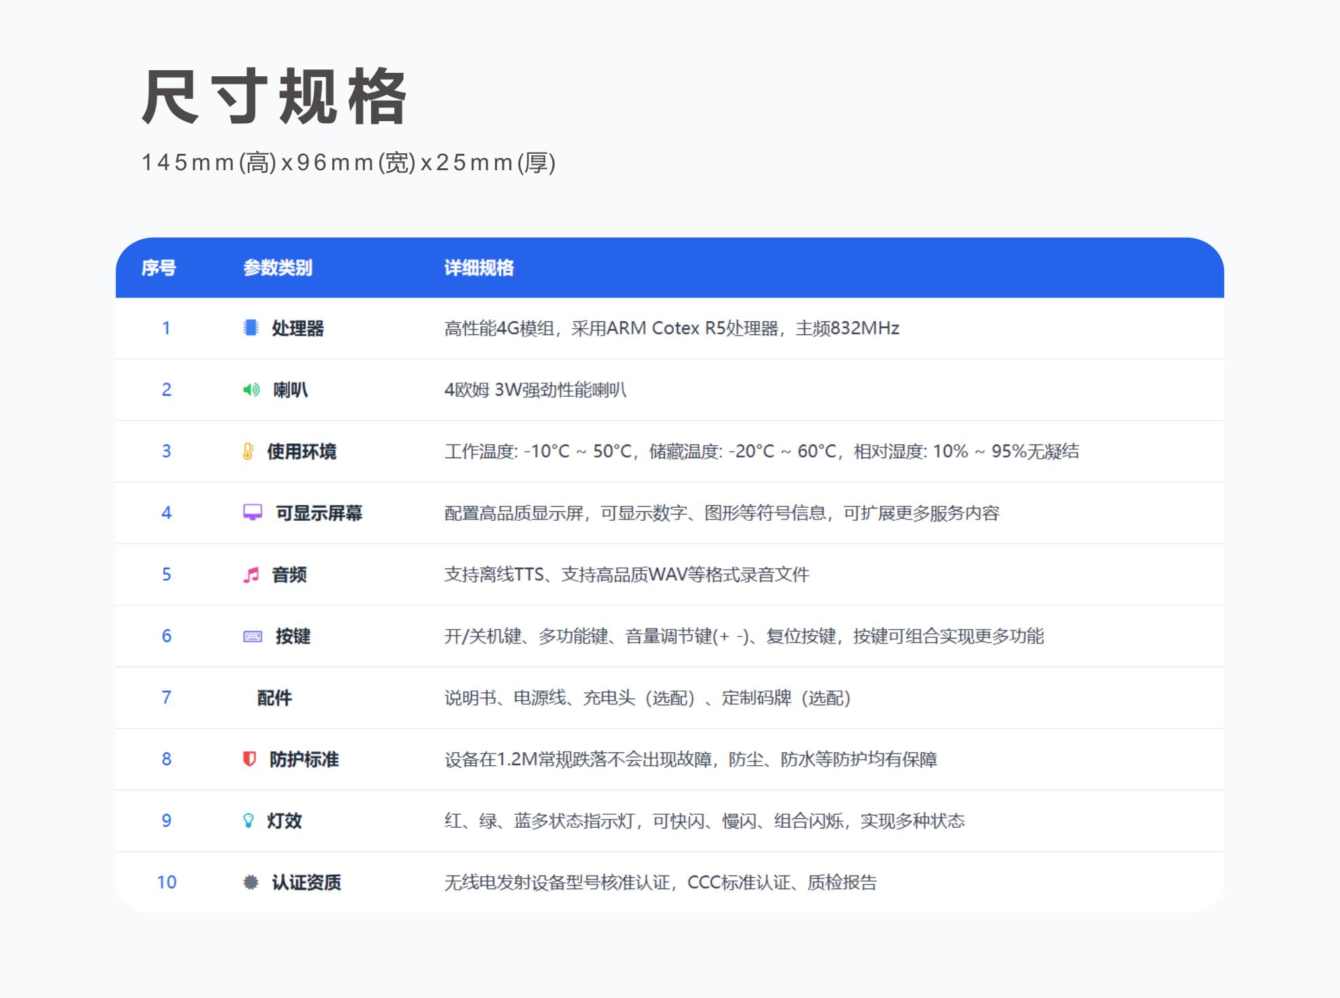Click row number 3 in 序号 column
The image size is (1340, 998).
pyautogui.click(x=166, y=451)
